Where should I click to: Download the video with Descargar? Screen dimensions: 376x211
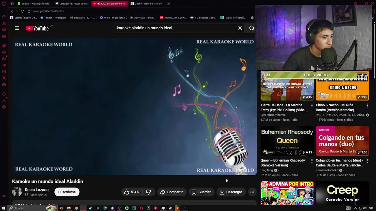(x=231, y=192)
